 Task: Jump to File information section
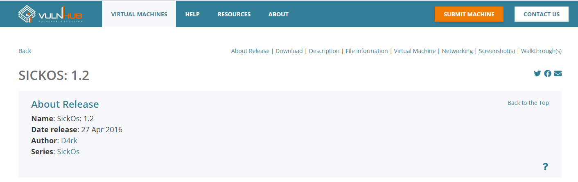click(x=367, y=51)
